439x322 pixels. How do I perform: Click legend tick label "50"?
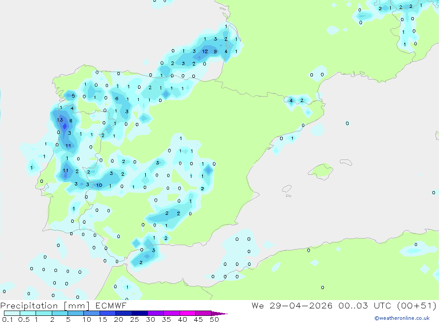214,319
